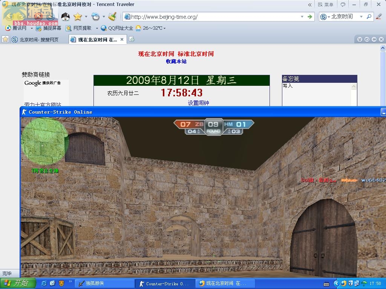Expand the address bar history dropdown
The image size is (386, 289).
(x=302, y=17)
